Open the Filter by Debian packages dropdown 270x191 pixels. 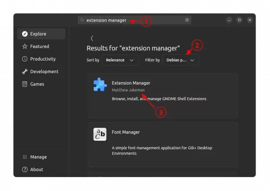point(180,60)
